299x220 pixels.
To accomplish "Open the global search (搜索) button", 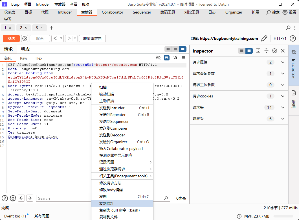I will 273,12.
